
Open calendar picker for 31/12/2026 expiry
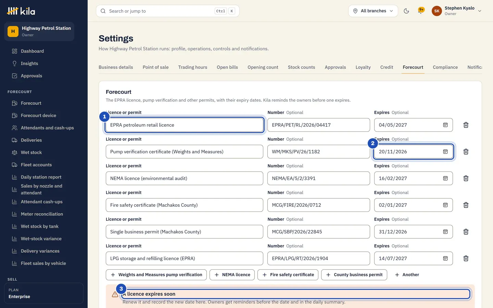pyautogui.click(x=445, y=232)
